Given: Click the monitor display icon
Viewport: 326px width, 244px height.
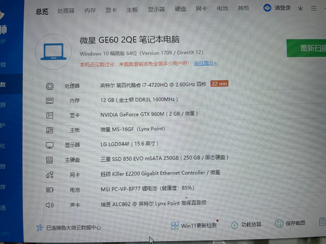Looking at the screenshot, I should [x=50, y=145].
